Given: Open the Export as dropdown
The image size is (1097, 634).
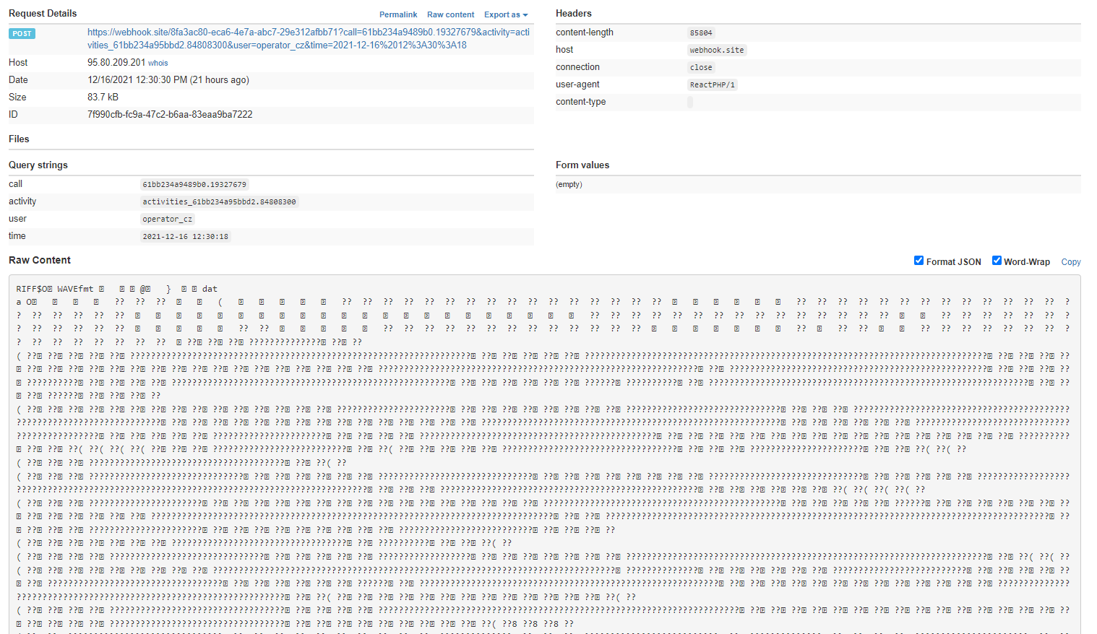Looking at the screenshot, I should pos(505,14).
